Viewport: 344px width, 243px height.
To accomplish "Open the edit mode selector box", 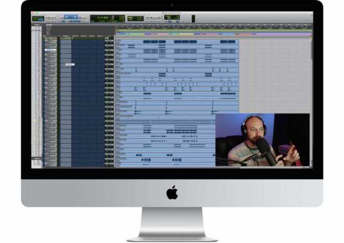I will pyautogui.click(x=38, y=19).
